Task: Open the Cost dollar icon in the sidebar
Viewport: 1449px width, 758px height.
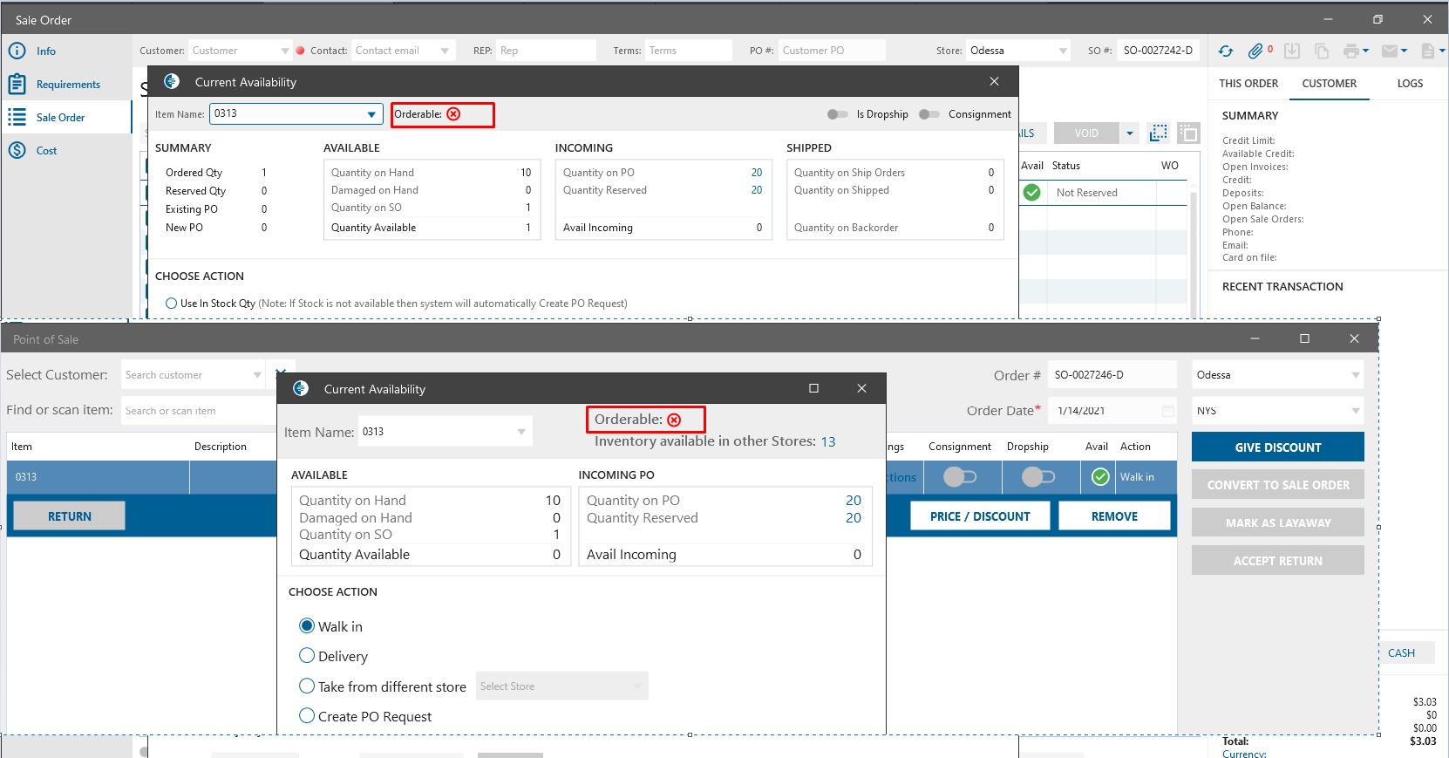Action: click(x=17, y=151)
